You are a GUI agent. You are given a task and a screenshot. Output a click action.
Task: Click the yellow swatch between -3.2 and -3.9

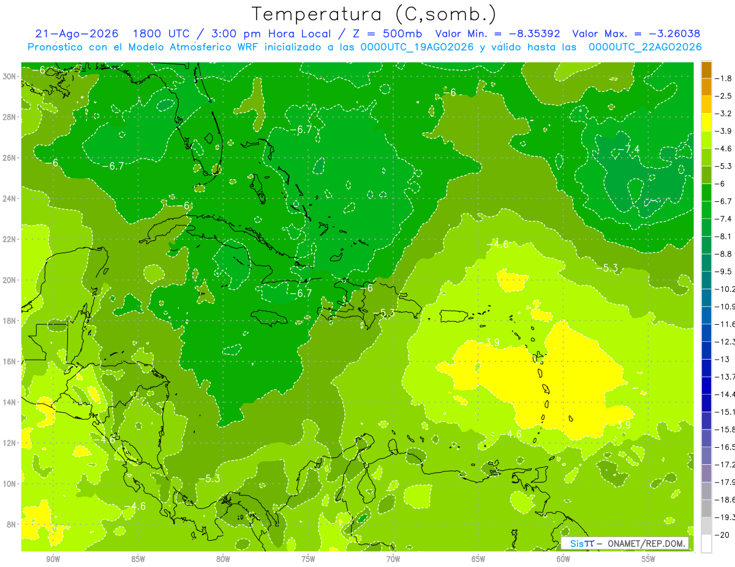(706, 122)
